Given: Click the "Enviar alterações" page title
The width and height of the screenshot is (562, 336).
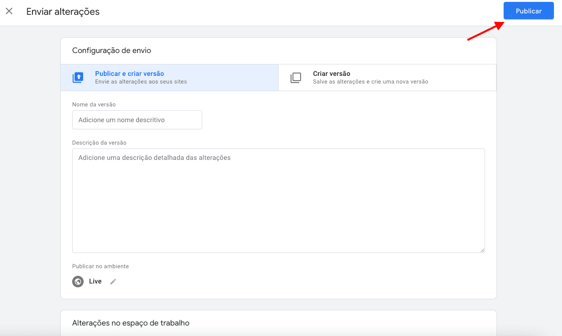Looking at the screenshot, I should pos(63,11).
